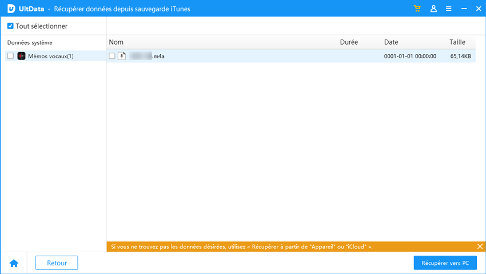Sort by the Nom column header

point(116,42)
